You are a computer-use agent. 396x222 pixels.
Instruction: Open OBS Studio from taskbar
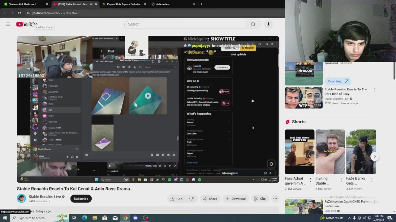[x=145, y=218]
